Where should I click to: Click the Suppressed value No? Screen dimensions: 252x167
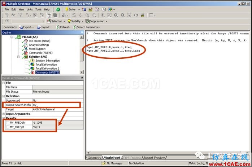coord(35,101)
